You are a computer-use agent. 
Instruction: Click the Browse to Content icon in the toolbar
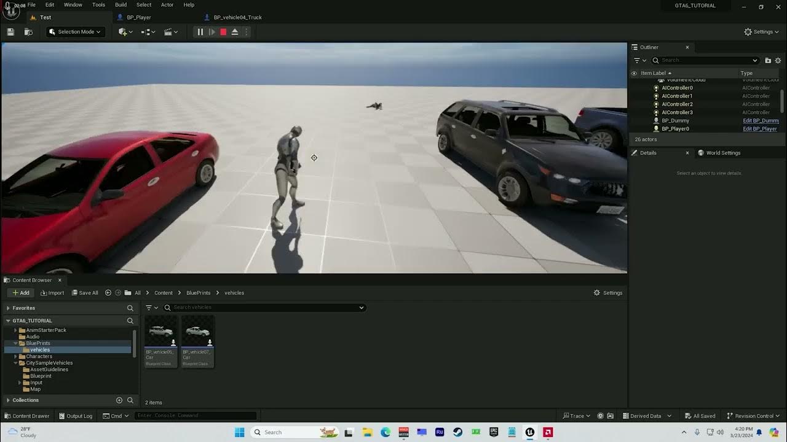pyautogui.click(x=28, y=32)
